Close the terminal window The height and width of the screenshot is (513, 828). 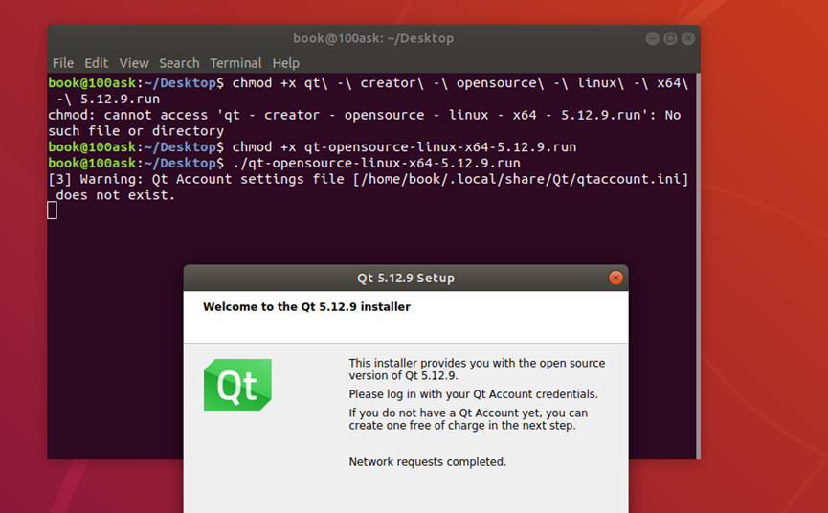688,38
